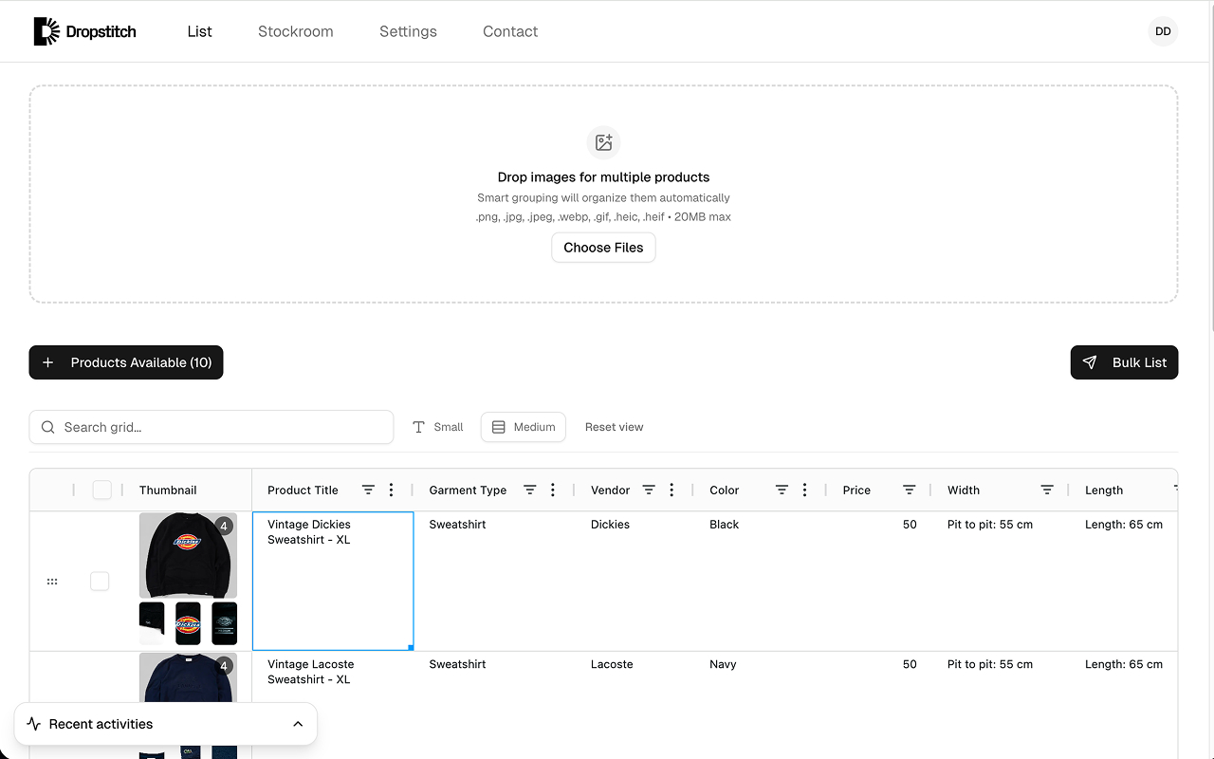Image resolution: width=1214 pixels, height=759 pixels.
Task: Sort by the Price column header
Action: (856, 491)
